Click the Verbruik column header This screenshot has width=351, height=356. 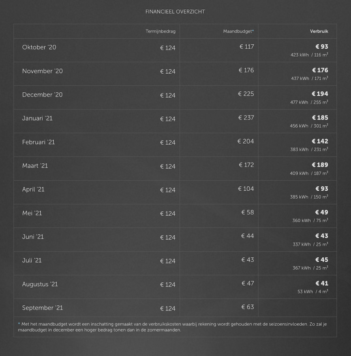[x=319, y=31]
